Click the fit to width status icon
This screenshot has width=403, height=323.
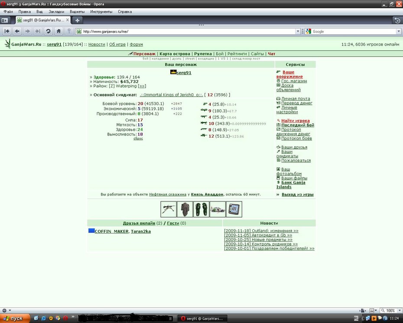click(363, 311)
